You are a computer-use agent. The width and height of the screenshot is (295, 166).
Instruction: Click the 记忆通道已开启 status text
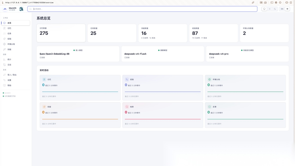tap(10, 96)
